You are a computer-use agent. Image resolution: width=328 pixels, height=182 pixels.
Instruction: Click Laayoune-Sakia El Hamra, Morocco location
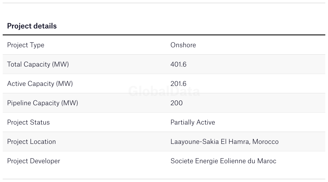(224, 141)
